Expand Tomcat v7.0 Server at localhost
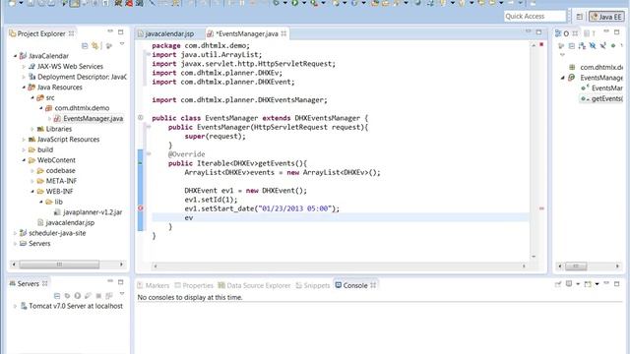630x354 pixels. (x=16, y=306)
